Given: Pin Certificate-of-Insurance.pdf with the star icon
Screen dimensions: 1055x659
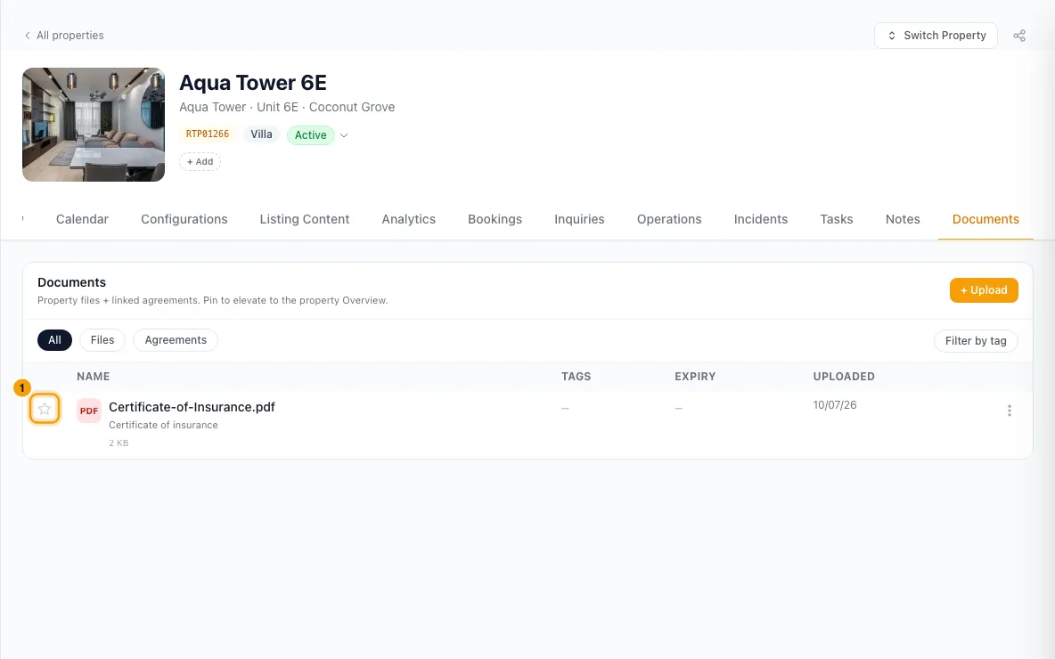Looking at the screenshot, I should pyautogui.click(x=45, y=409).
